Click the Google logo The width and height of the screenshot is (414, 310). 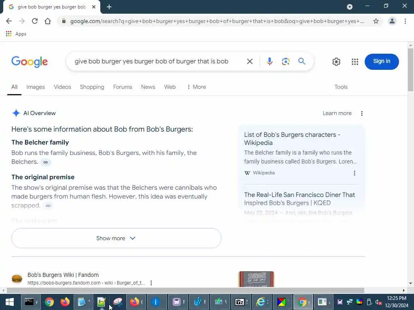pyautogui.click(x=30, y=62)
